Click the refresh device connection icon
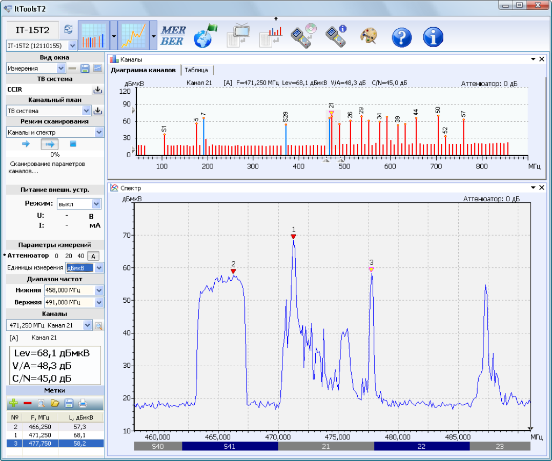Screen dimensions: 552x461 (68, 29)
